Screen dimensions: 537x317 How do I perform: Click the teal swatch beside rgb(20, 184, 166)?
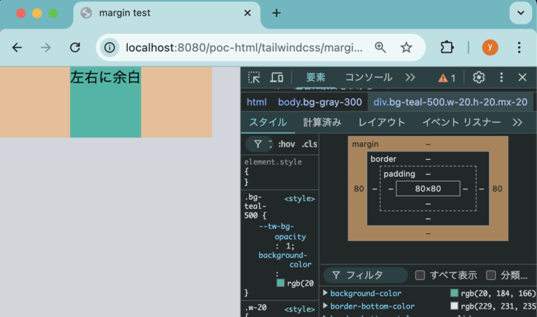point(454,293)
